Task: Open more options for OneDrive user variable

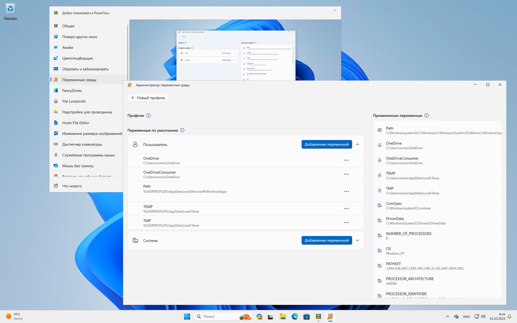Action: [x=346, y=160]
